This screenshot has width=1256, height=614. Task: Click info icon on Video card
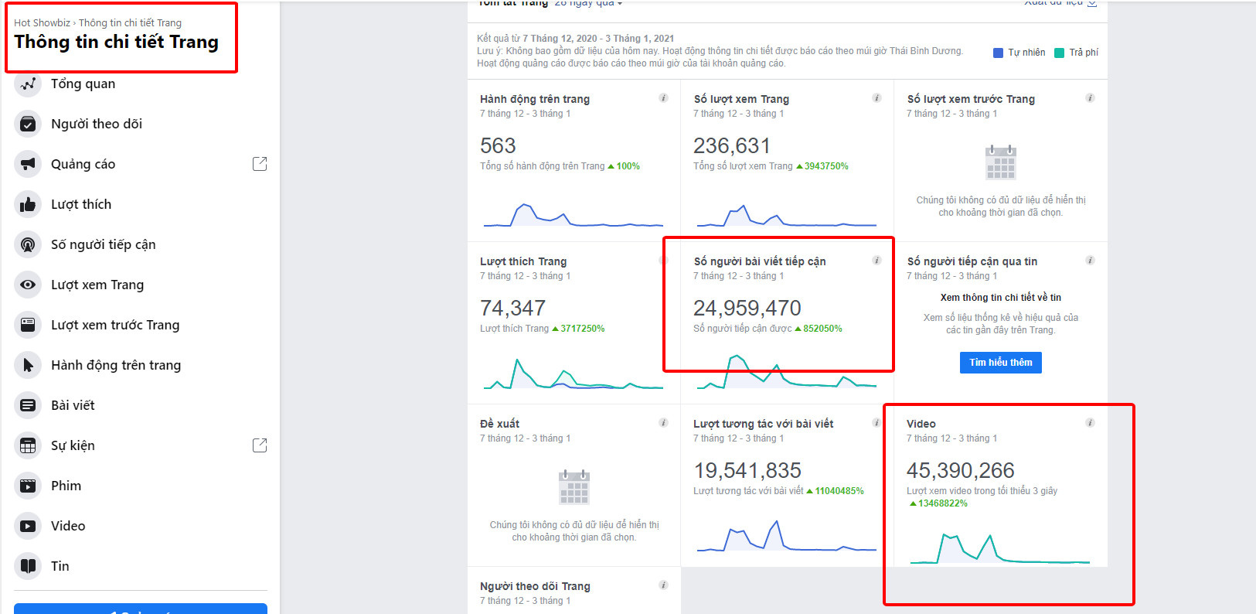(1090, 423)
